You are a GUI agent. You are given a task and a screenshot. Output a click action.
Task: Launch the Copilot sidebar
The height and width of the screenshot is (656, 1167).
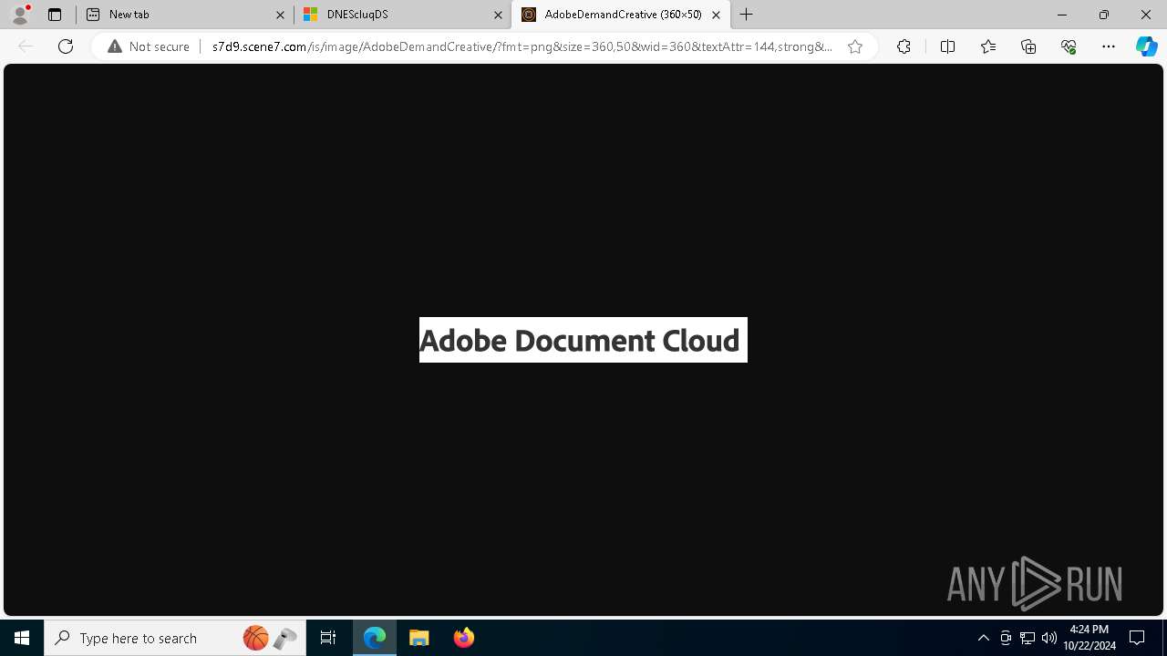coord(1147,46)
